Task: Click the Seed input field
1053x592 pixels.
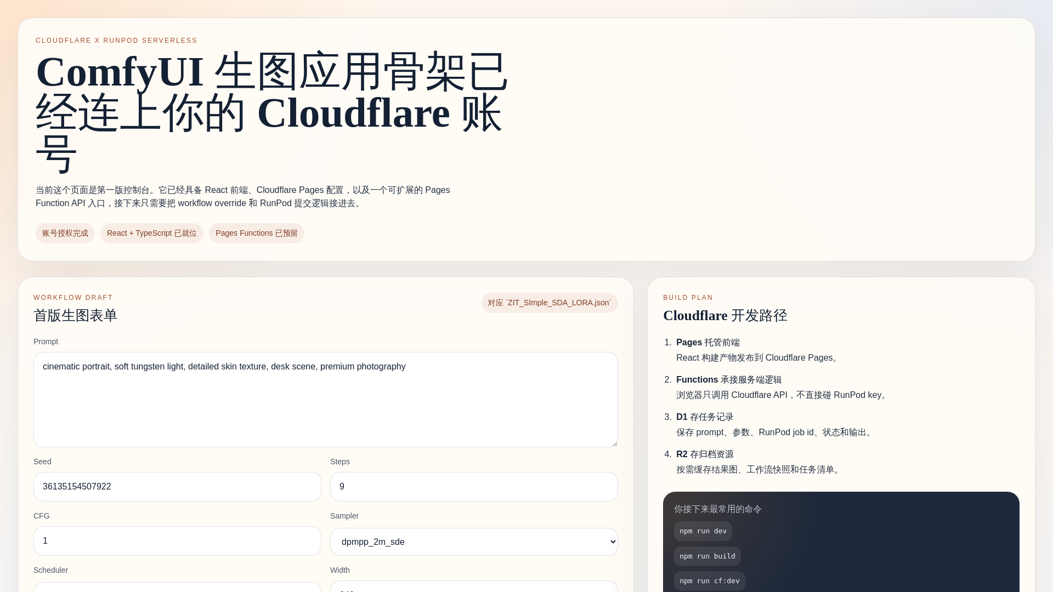Action: pyautogui.click(x=177, y=487)
